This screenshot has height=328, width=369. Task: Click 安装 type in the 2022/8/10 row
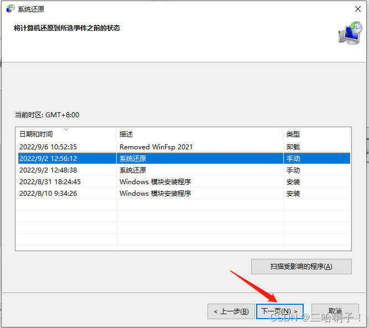click(x=293, y=194)
